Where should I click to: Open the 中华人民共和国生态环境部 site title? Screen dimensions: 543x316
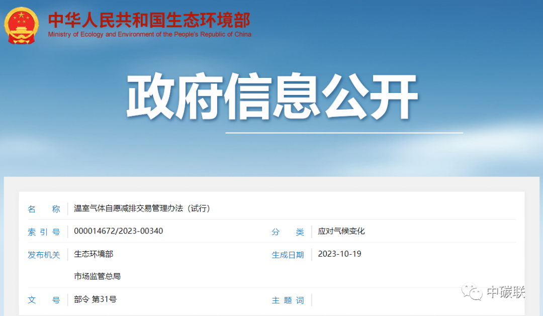[x=149, y=20]
